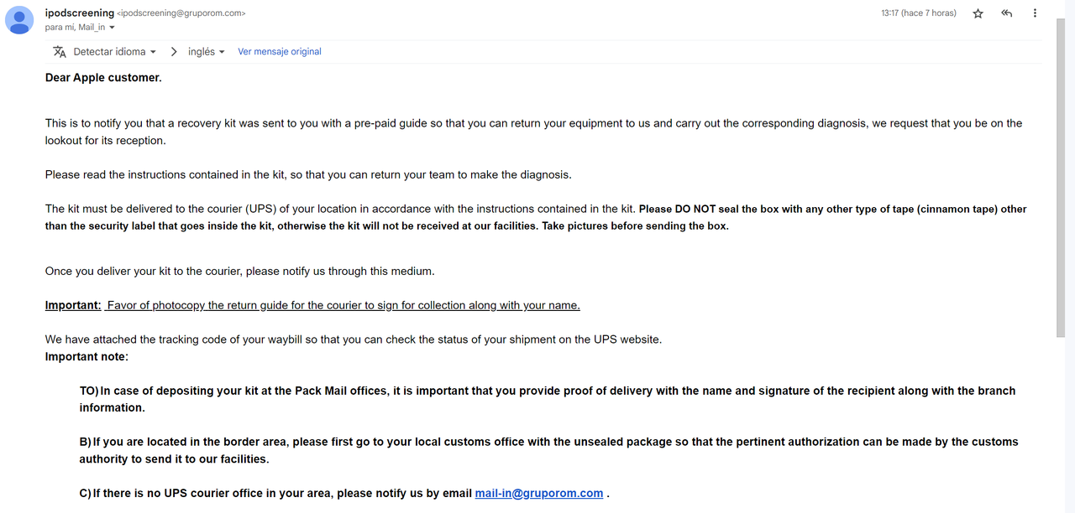Click the vertical scrollbar of the message
This screenshot has height=513, width=1075.
pos(1061,176)
